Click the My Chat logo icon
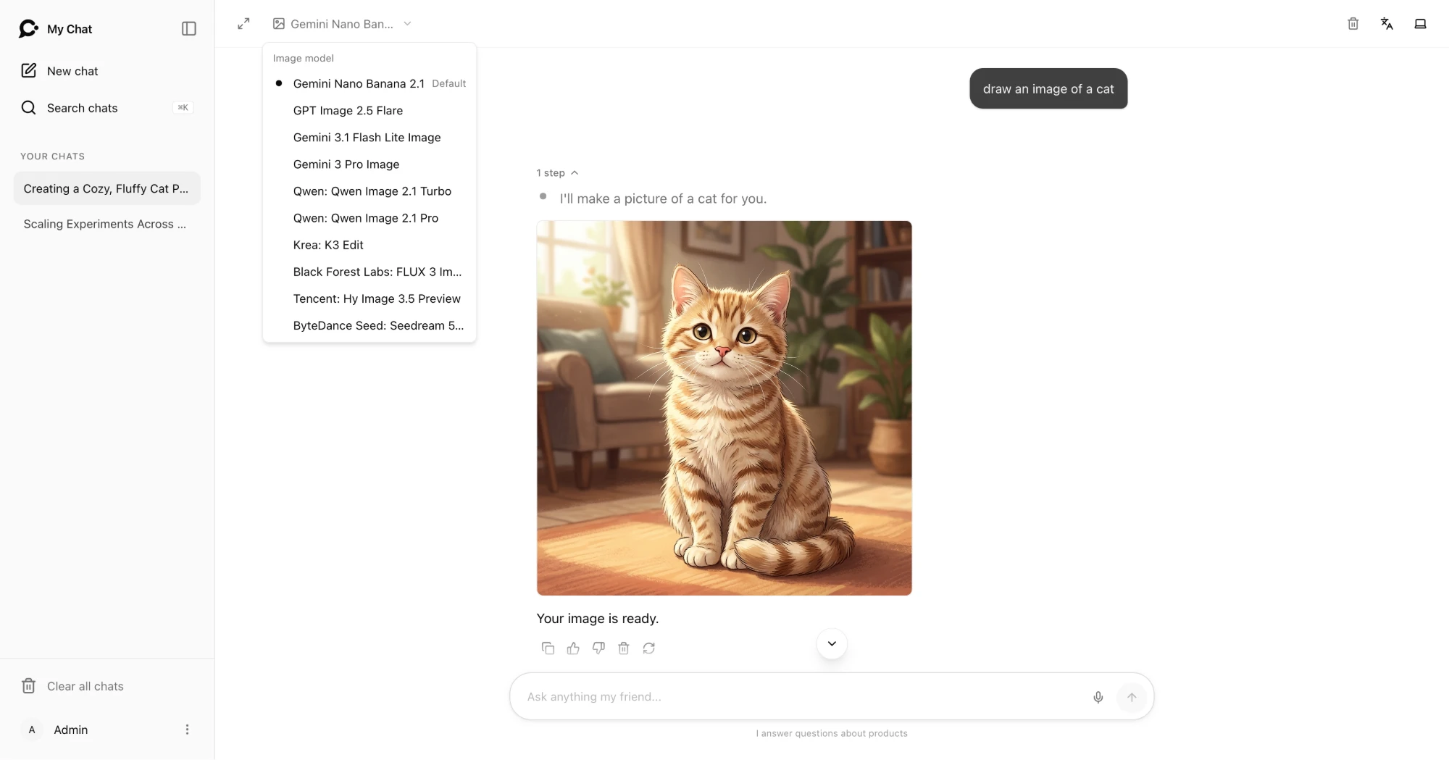This screenshot has width=1449, height=760. pos(28,29)
